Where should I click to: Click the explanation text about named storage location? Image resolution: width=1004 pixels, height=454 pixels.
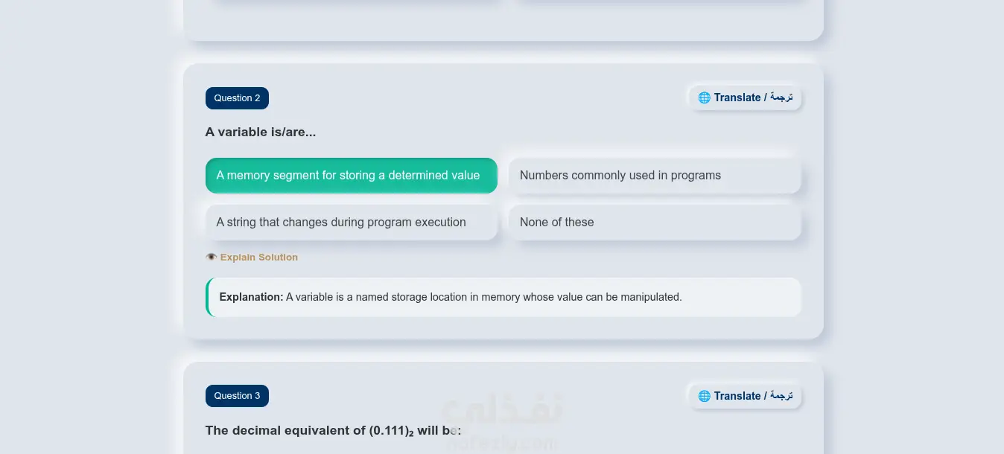point(484,297)
